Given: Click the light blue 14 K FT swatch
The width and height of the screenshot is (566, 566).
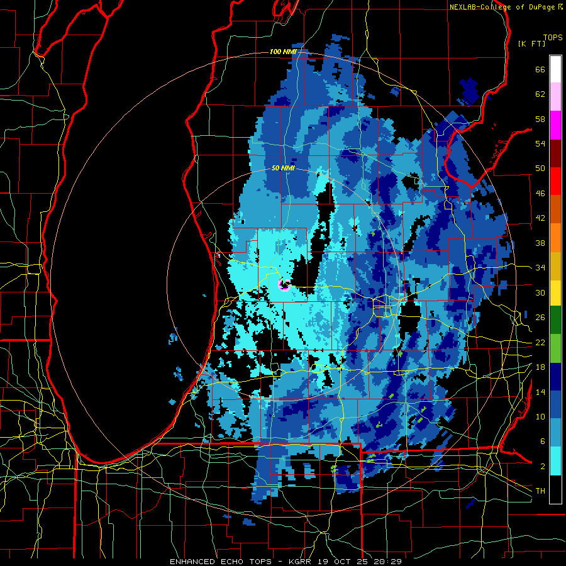Looking at the screenshot, I should [555, 433].
